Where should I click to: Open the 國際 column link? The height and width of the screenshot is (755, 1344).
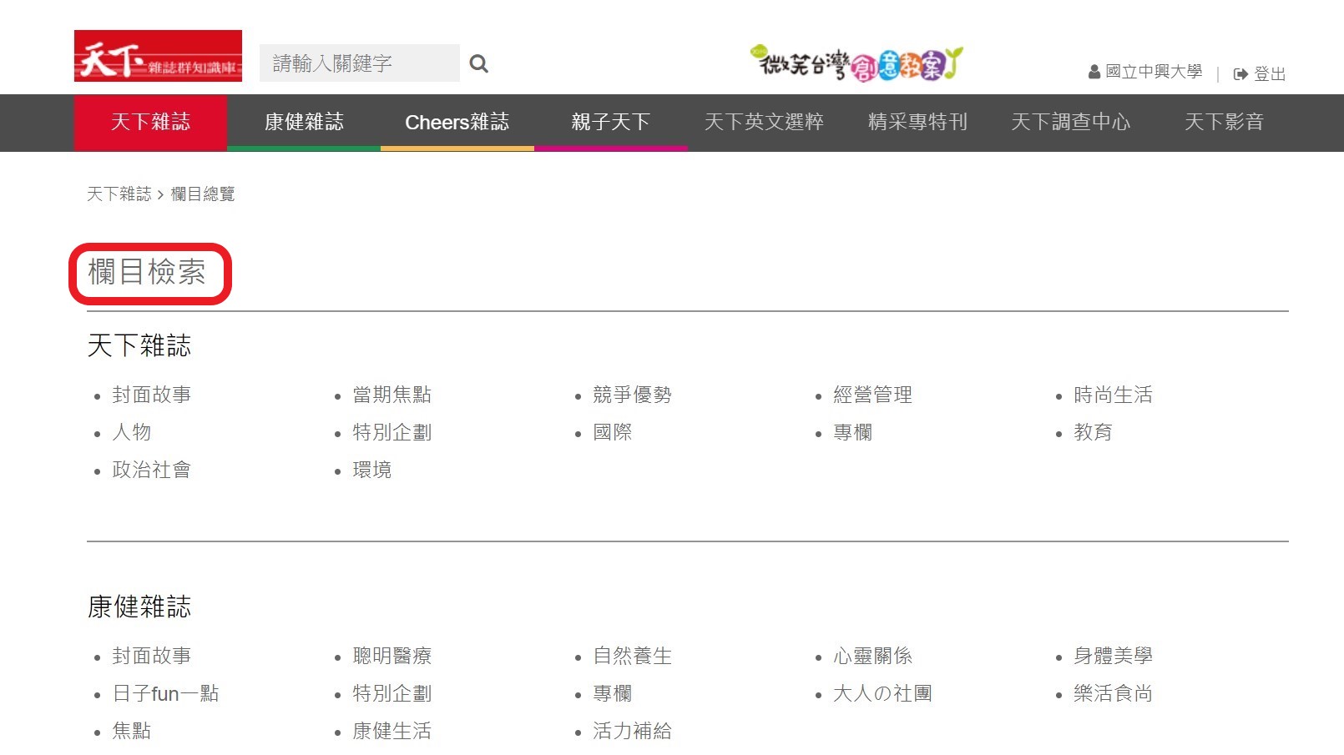click(613, 432)
